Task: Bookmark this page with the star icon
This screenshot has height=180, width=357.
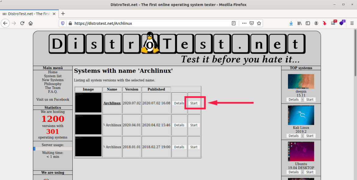Action: coord(259,23)
